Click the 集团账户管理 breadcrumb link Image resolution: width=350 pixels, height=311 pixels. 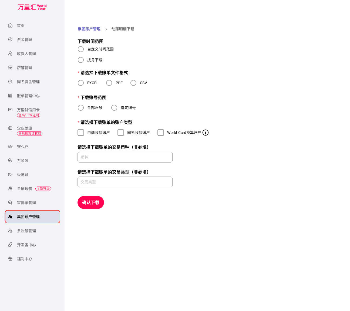point(89,29)
